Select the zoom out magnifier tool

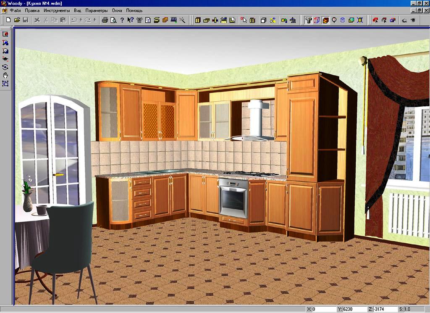tap(5, 50)
